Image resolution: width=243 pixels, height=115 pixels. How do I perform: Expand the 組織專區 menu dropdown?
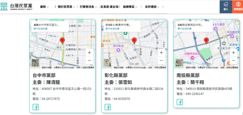130,7
